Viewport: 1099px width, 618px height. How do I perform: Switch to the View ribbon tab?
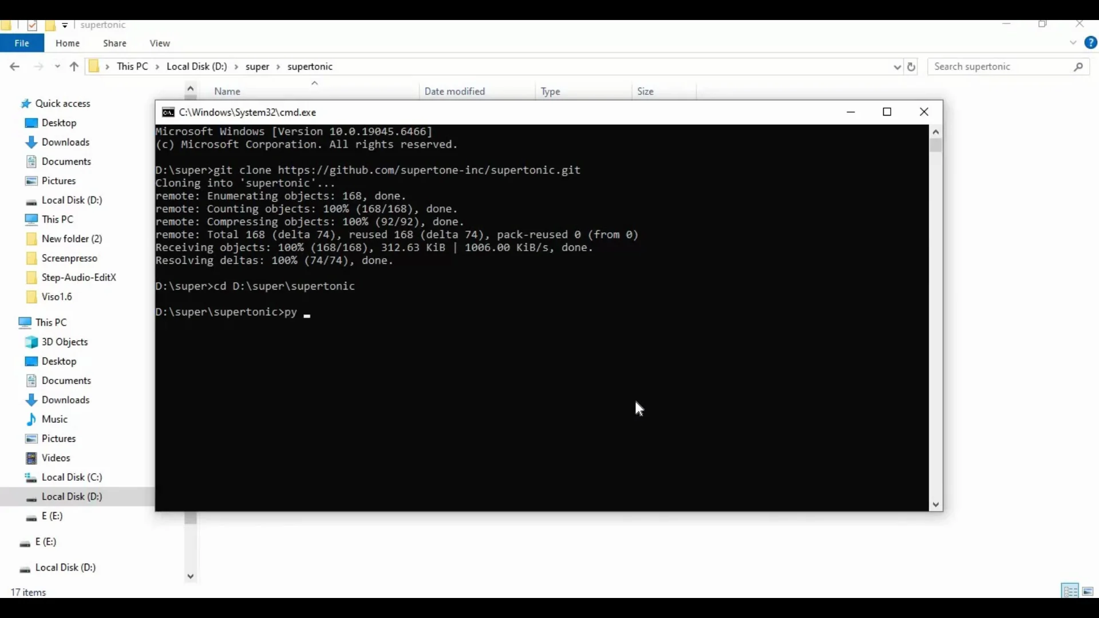click(x=160, y=43)
